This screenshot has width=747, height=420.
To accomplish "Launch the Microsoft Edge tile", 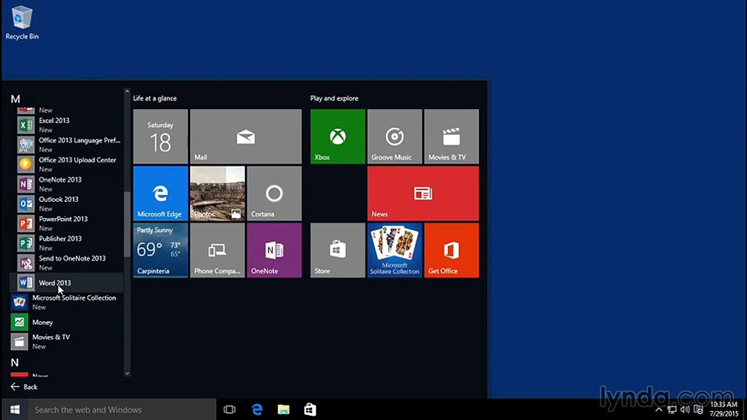I will [160, 193].
